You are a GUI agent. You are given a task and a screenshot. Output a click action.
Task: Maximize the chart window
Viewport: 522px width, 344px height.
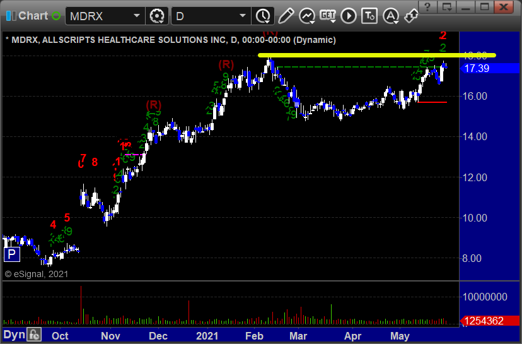[x=484, y=6]
